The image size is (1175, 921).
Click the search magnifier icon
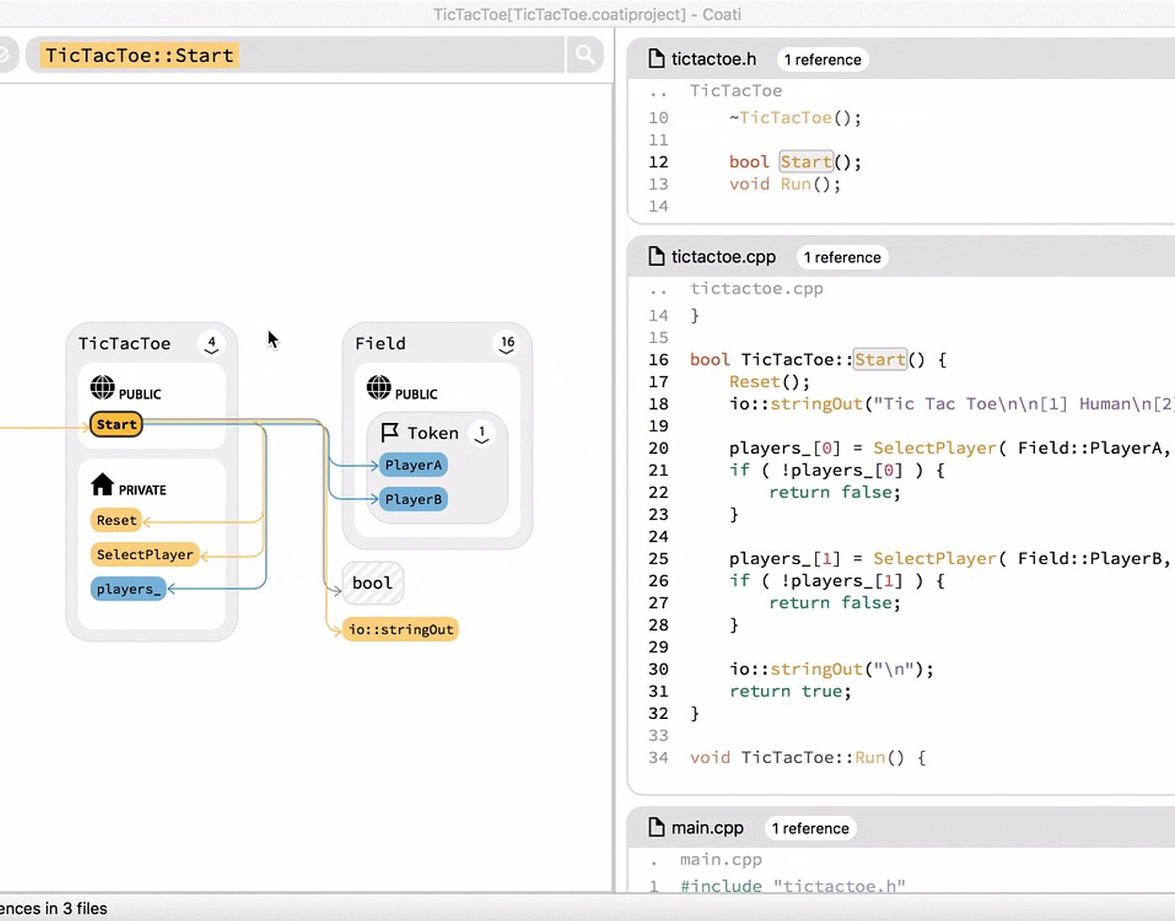point(585,55)
